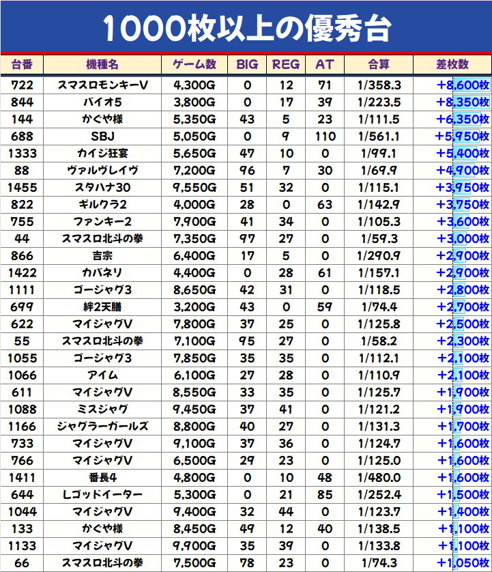Click machine number 1044

coord(23,512)
